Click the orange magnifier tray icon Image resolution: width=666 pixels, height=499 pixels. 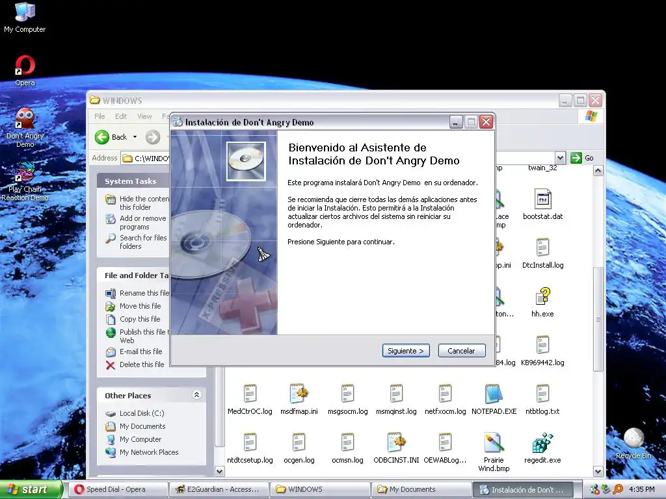click(x=618, y=489)
